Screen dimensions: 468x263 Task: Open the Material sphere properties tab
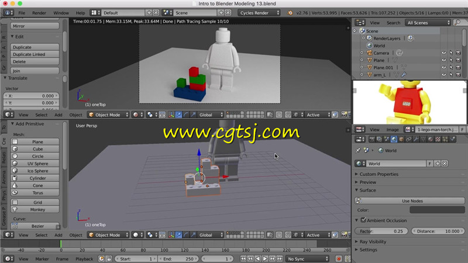pyautogui.click(x=431, y=139)
